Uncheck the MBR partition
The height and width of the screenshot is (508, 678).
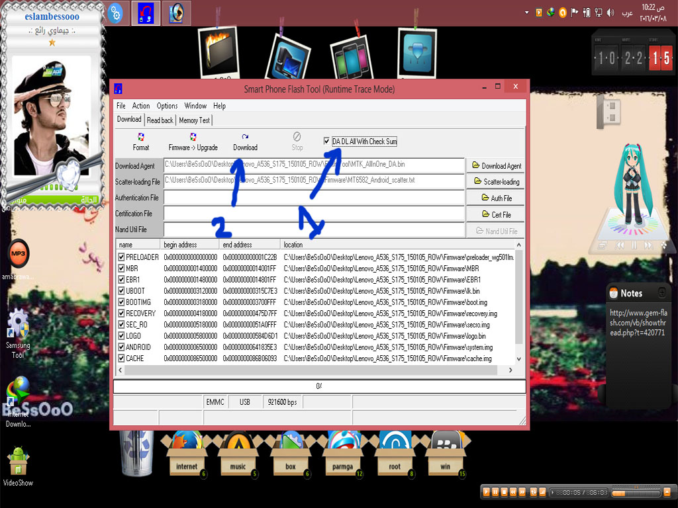coord(122,269)
